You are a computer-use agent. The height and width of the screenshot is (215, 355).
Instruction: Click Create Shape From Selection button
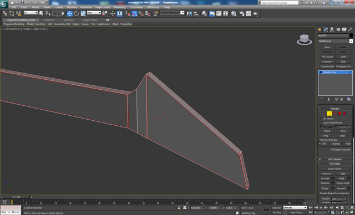pyautogui.click(x=335, y=193)
